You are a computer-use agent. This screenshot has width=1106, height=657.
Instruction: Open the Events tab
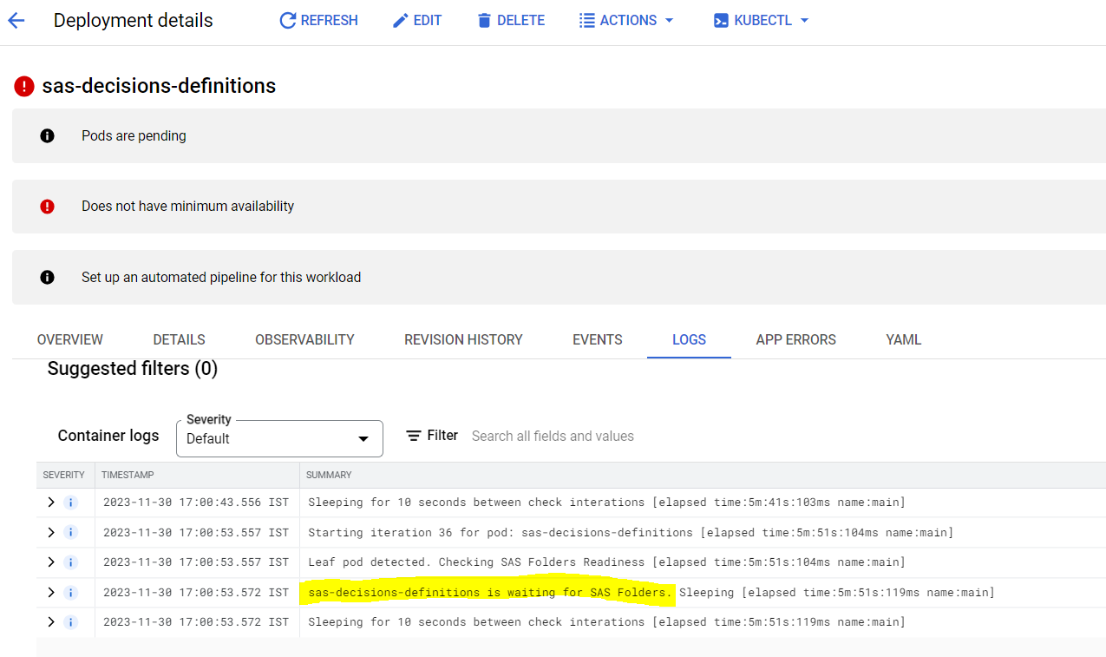coord(597,339)
